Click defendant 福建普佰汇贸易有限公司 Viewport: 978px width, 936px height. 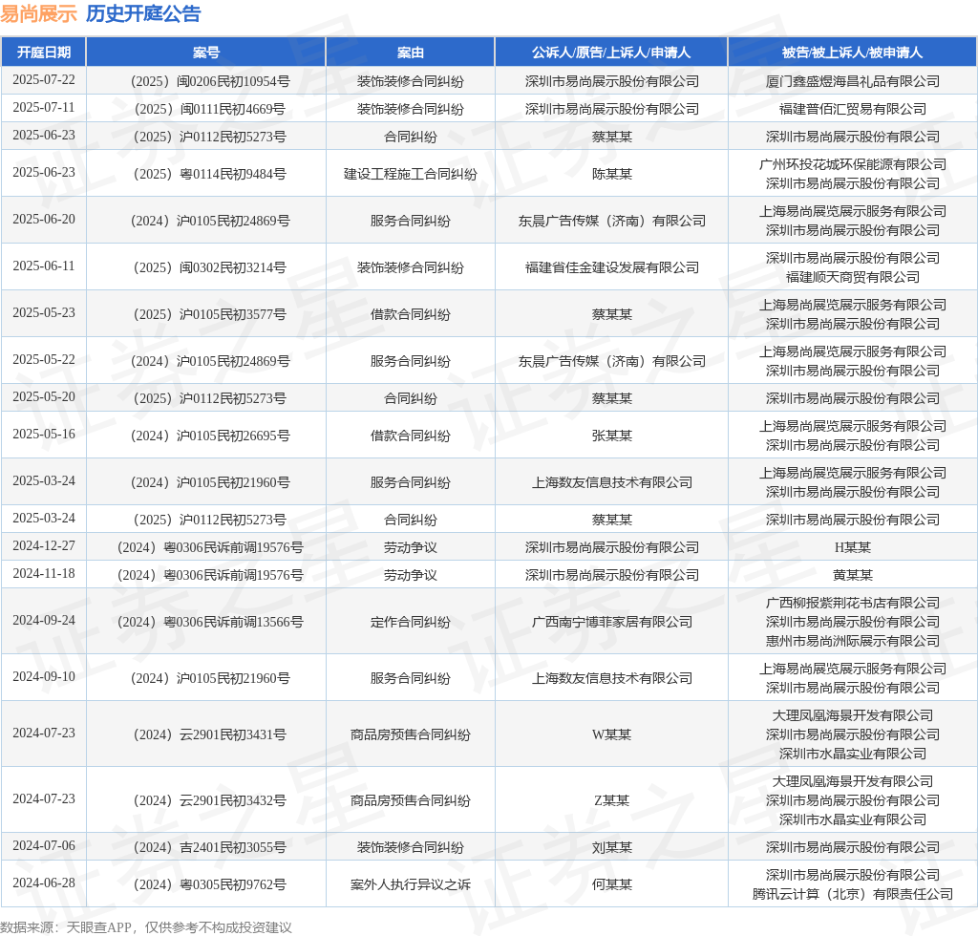(x=853, y=109)
